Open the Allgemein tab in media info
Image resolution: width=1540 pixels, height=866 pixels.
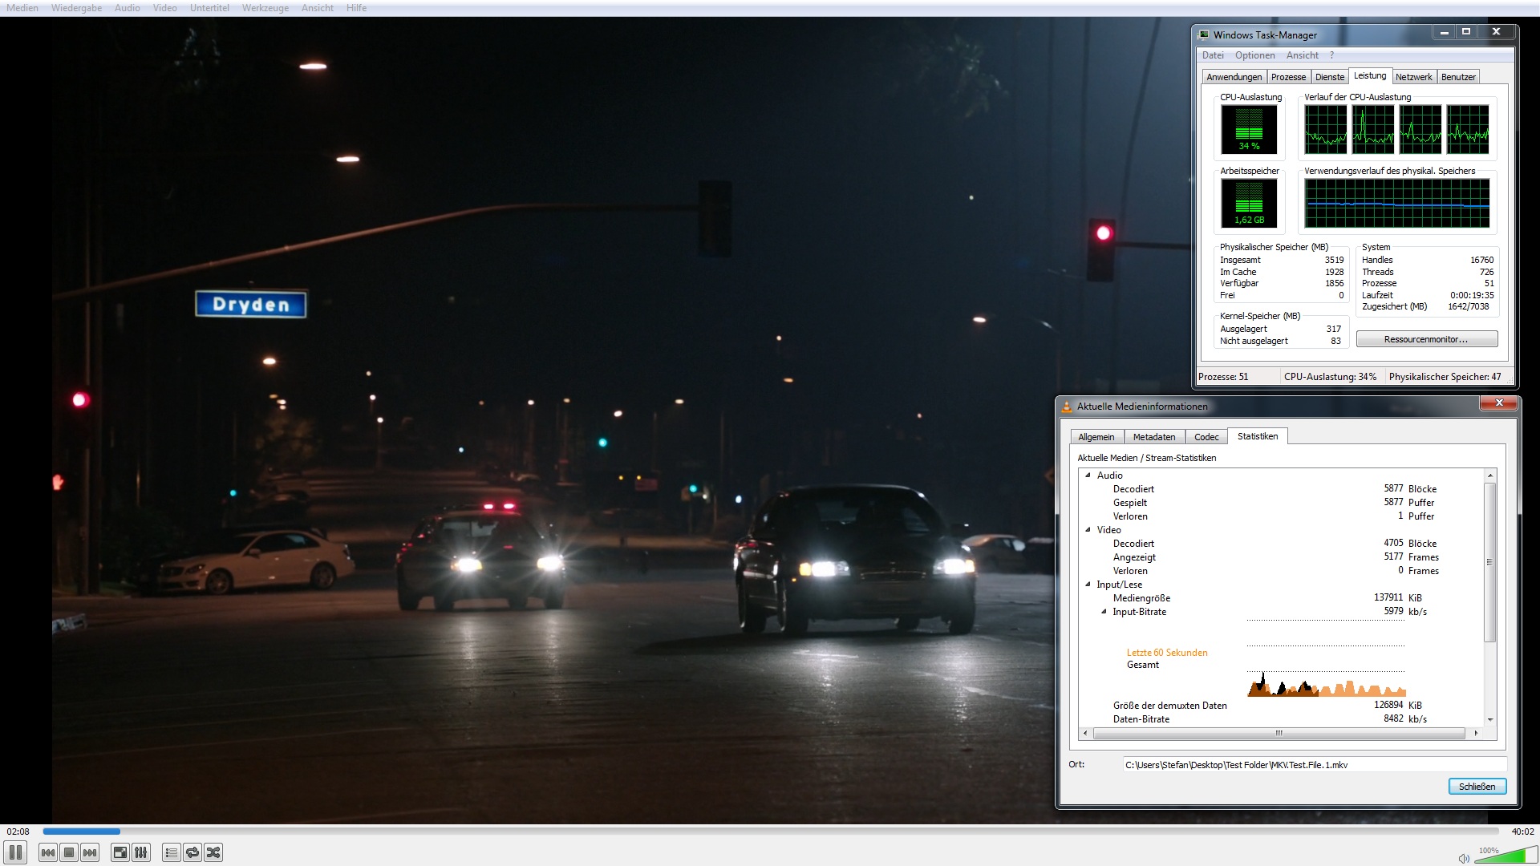click(1096, 437)
